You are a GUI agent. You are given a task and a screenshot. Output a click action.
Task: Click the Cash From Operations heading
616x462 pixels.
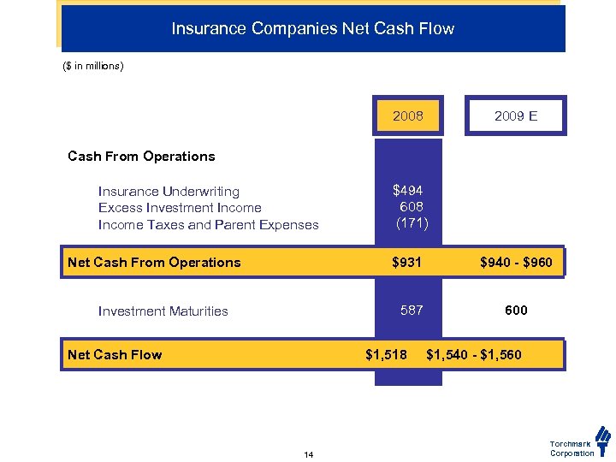141,157
